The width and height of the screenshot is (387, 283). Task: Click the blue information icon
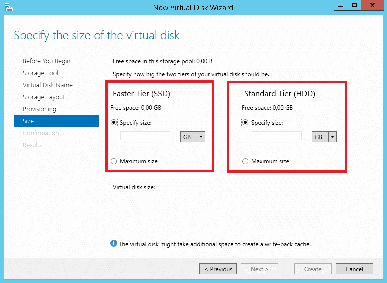114,244
